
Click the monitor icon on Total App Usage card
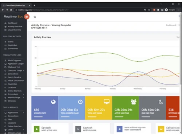pos(107,102)
